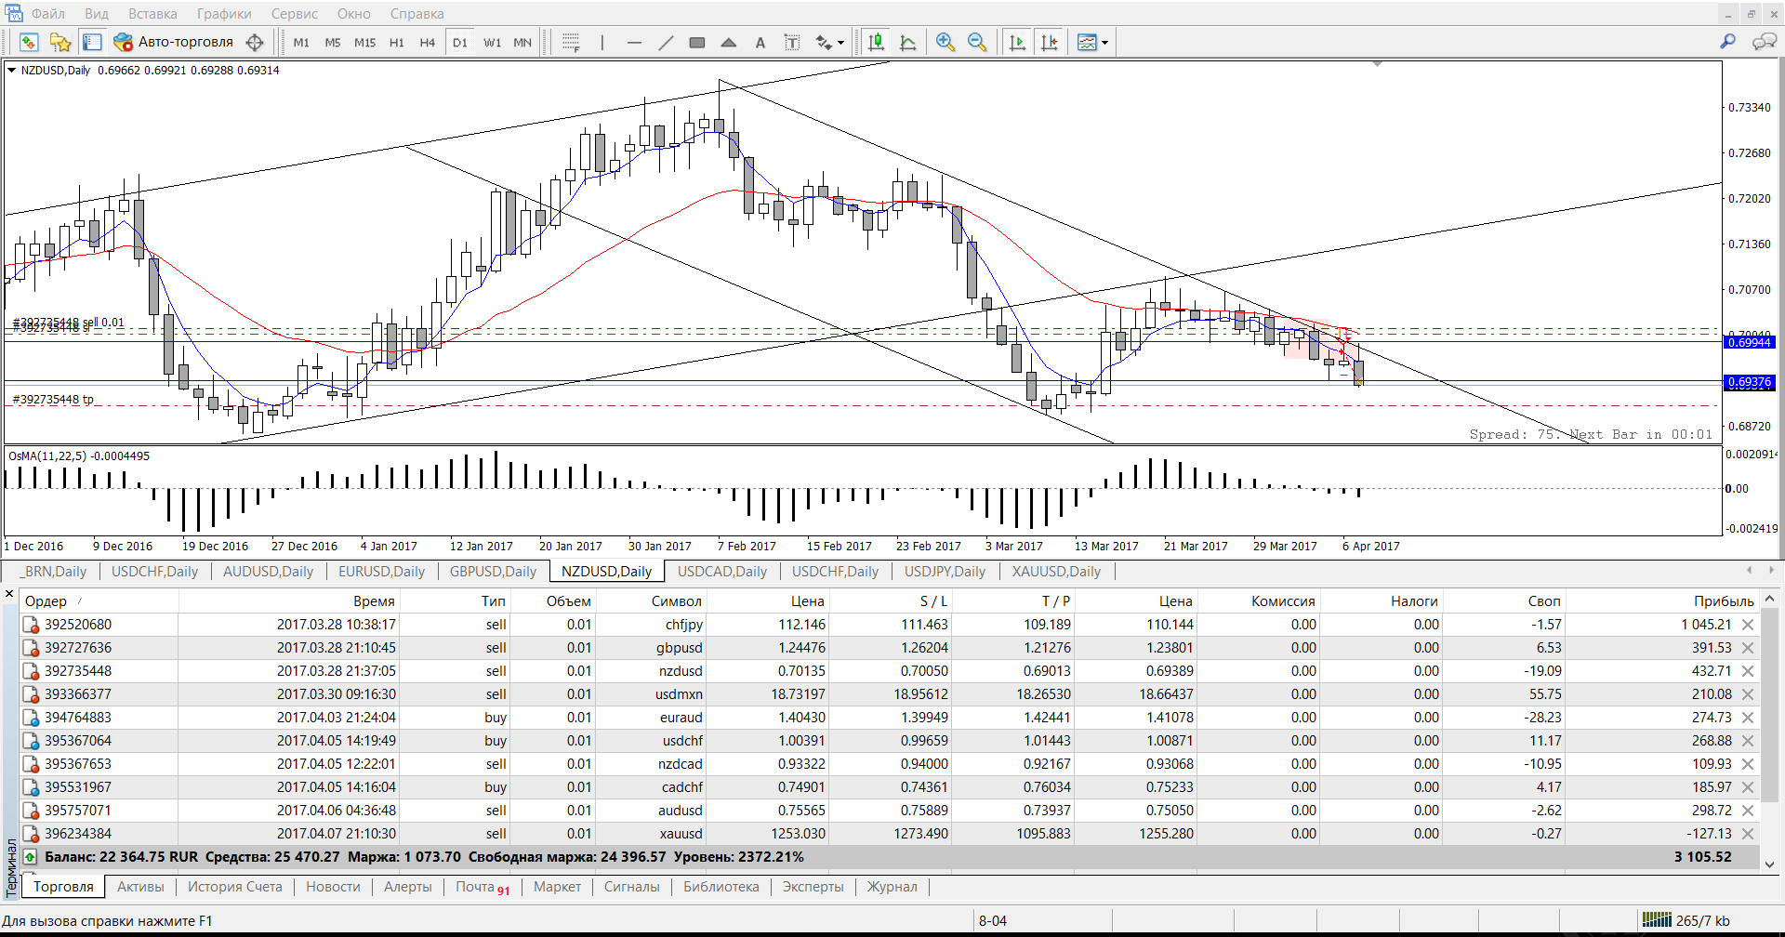Image resolution: width=1785 pixels, height=937 pixels.
Task: Open the Графики menu
Action: click(x=224, y=13)
